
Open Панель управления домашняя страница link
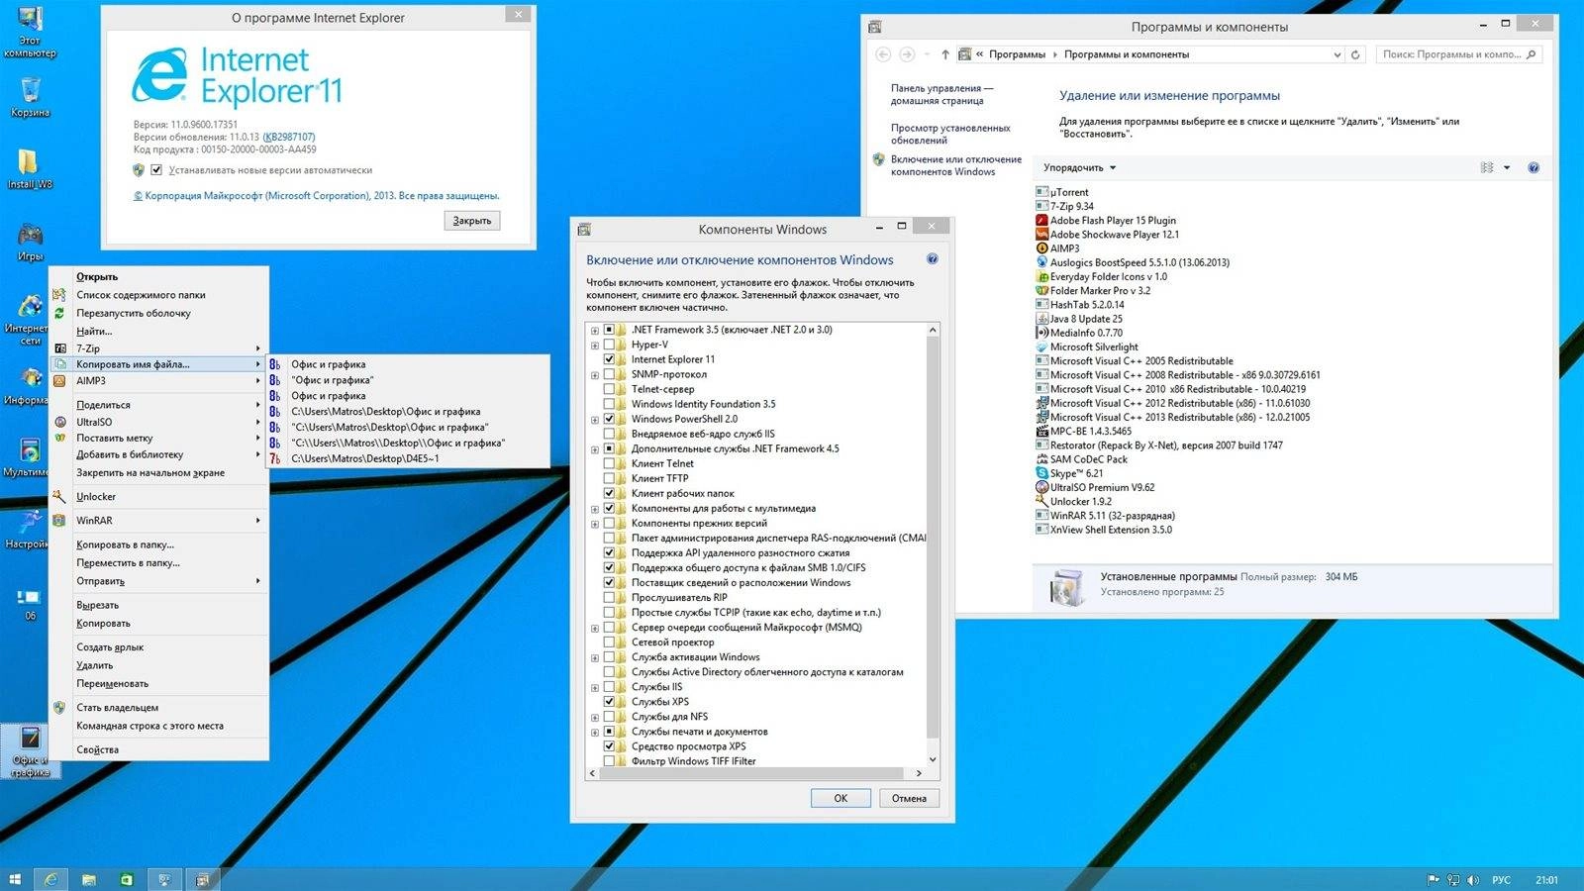point(941,94)
